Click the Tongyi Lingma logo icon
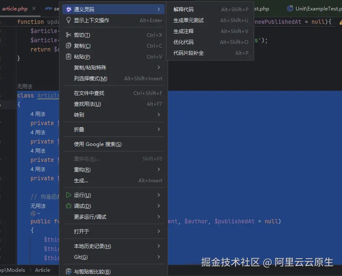 pyautogui.click(x=69, y=9)
